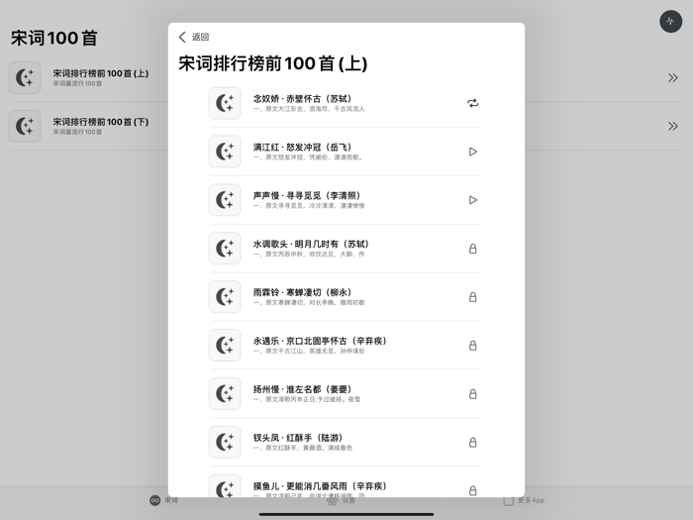Open background list item 宋词排行榜前100首 (上)
Screen dimensions: 693x520
101,73
